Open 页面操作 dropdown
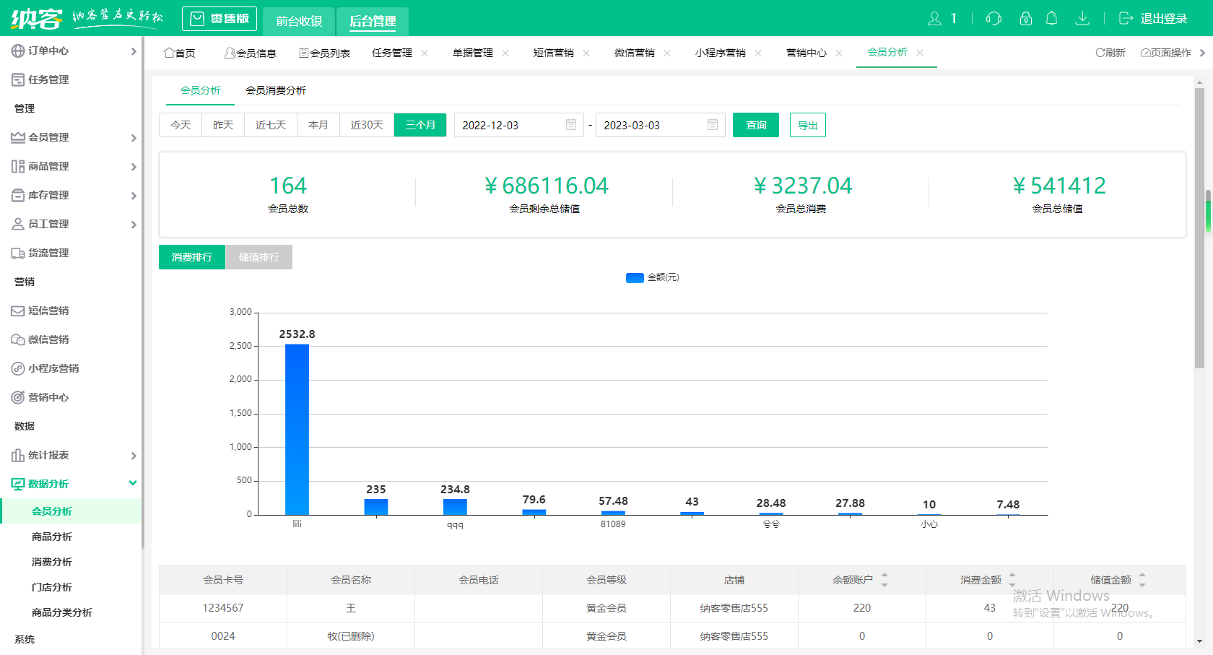This screenshot has width=1213, height=655. pyautogui.click(x=1165, y=53)
